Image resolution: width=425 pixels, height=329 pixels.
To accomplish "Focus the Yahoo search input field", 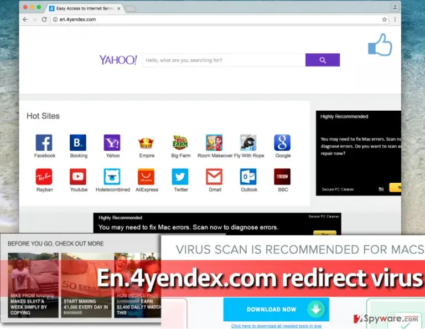I will [224, 60].
